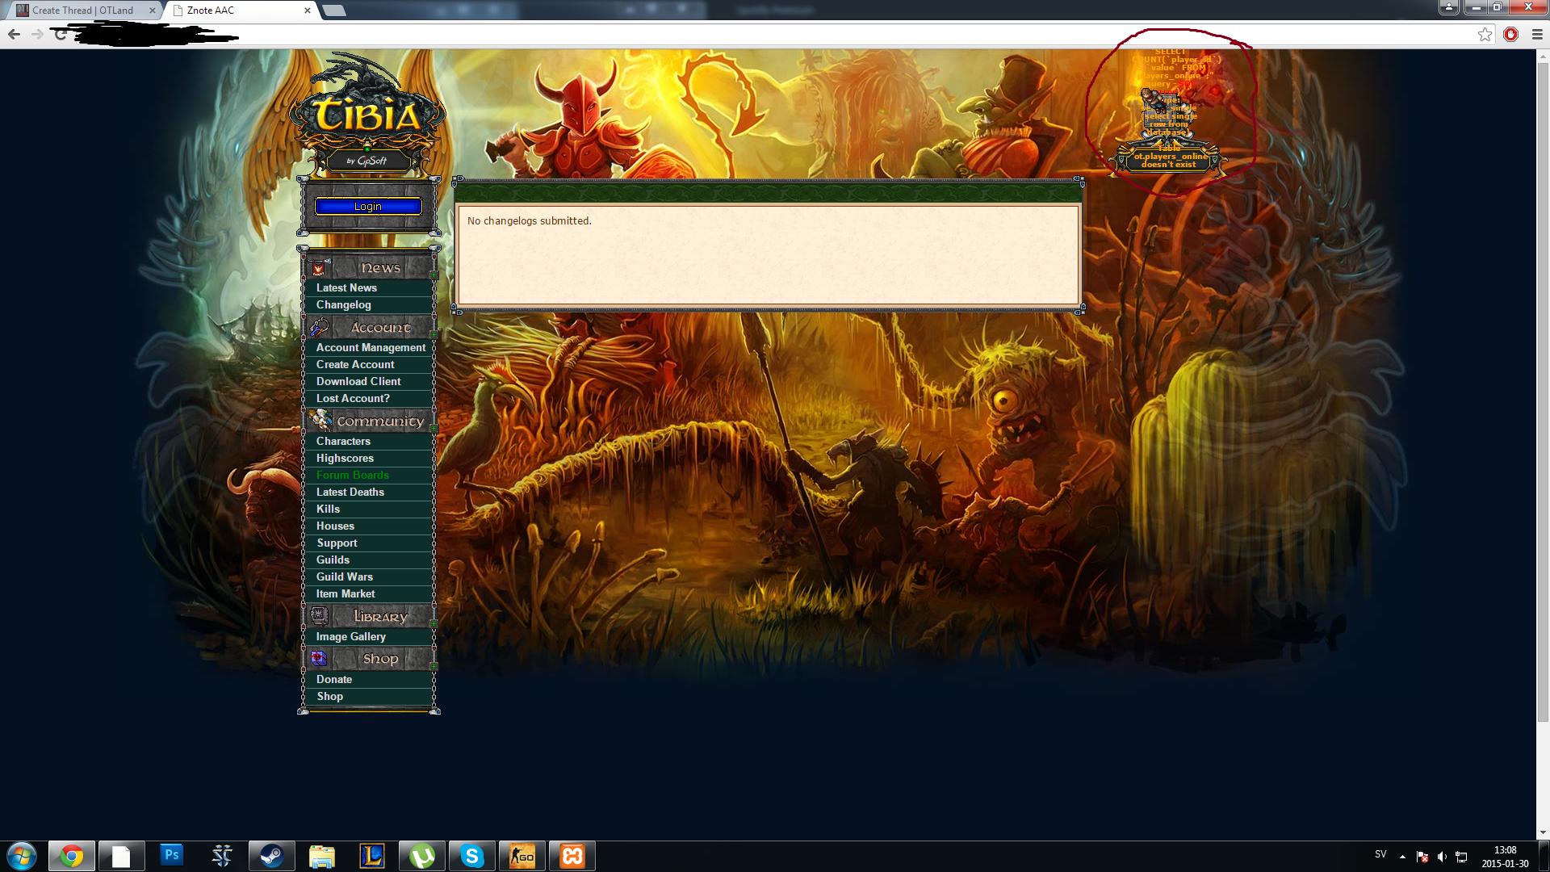This screenshot has height=872, width=1550.
Task: Collapse the Library menu section
Action: click(434, 624)
